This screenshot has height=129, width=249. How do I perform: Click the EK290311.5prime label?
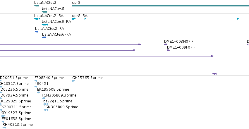pyautogui.click(x=16, y=107)
